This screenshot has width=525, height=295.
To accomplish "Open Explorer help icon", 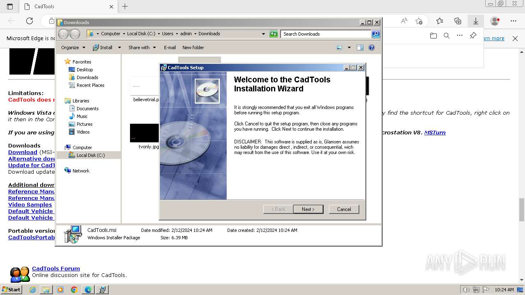I will click(x=372, y=48).
